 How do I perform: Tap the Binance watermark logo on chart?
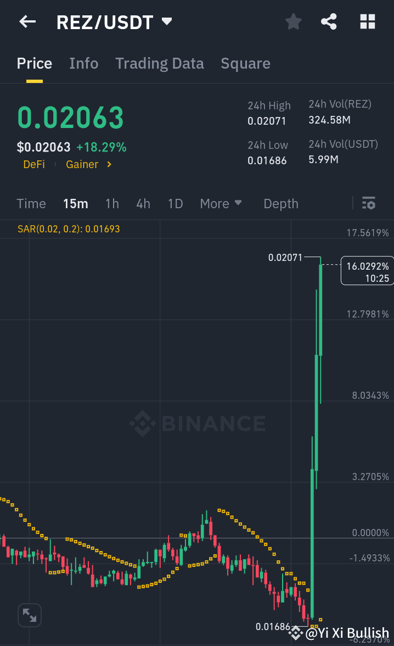coord(196,423)
